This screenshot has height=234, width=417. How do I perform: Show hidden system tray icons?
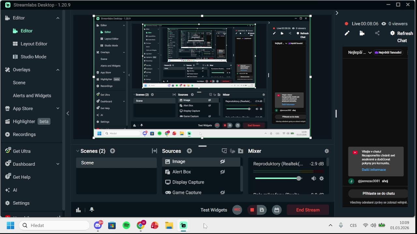coord(330,225)
